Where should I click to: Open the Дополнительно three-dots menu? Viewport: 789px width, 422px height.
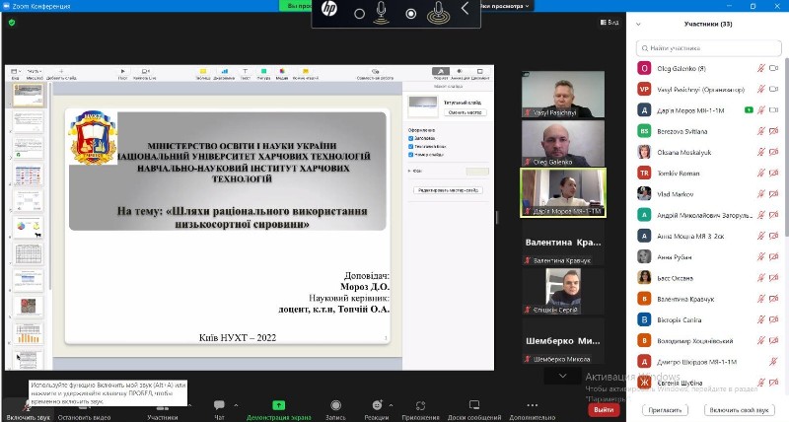coord(533,404)
